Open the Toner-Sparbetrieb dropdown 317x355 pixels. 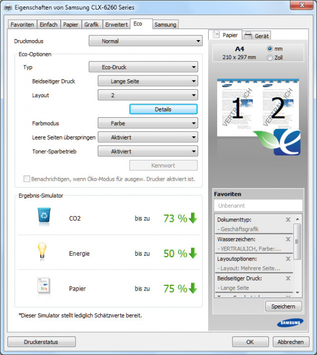point(148,151)
